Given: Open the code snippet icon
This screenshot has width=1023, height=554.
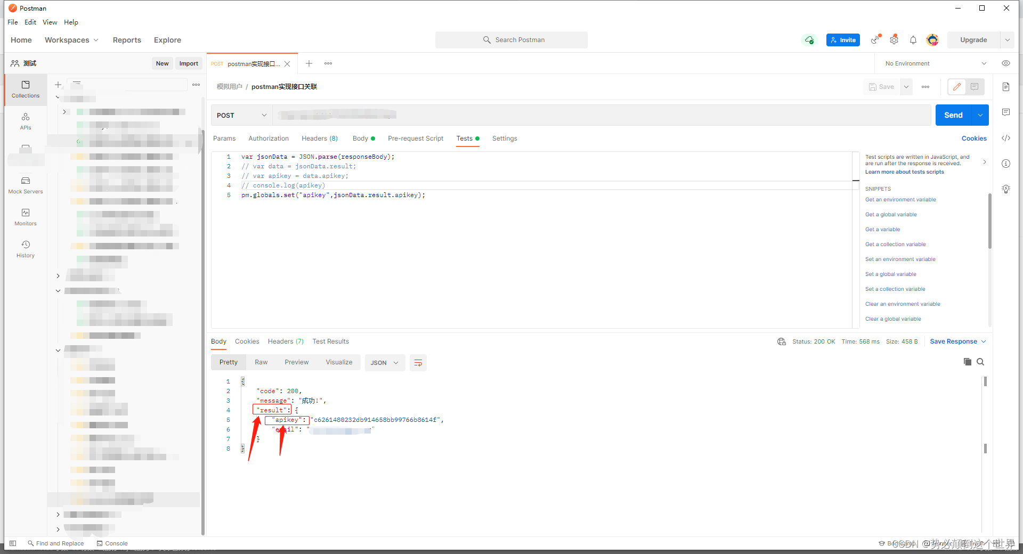Looking at the screenshot, I should pyautogui.click(x=1006, y=138).
